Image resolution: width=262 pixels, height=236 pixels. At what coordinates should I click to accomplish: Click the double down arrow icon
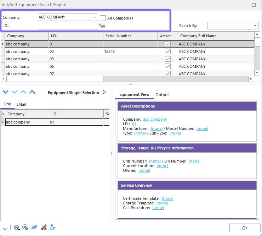[x=6, y=92]
